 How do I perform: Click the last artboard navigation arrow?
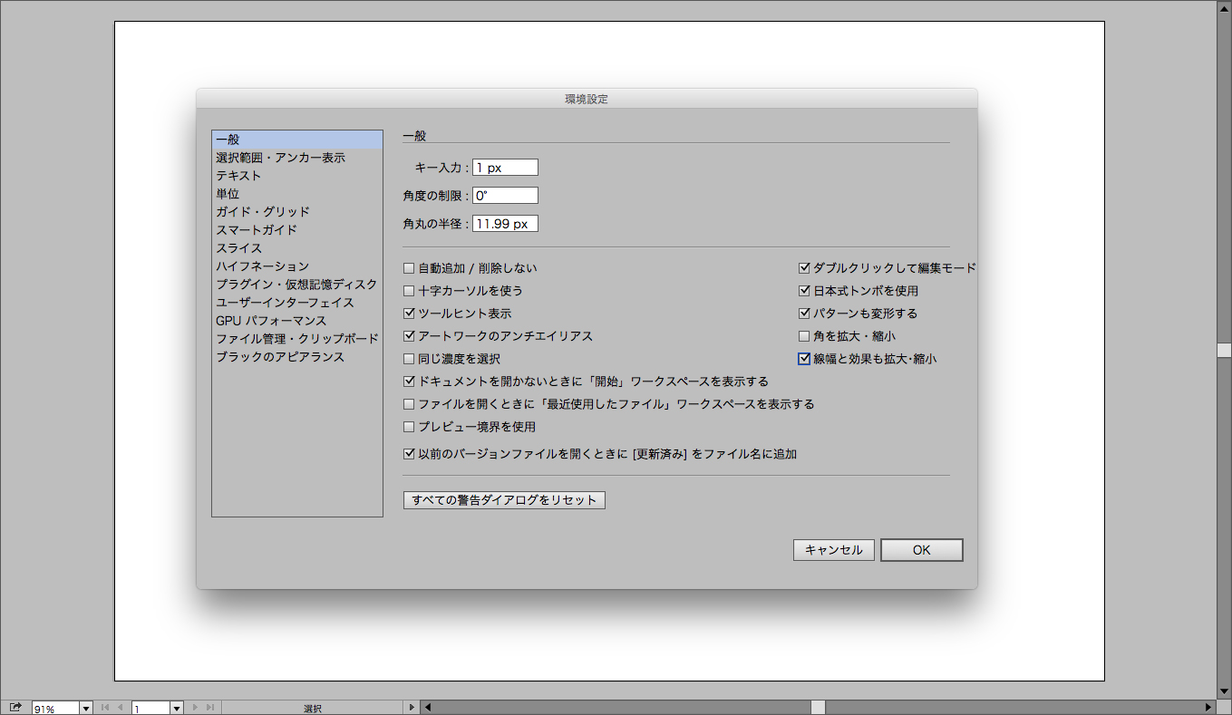210,708
